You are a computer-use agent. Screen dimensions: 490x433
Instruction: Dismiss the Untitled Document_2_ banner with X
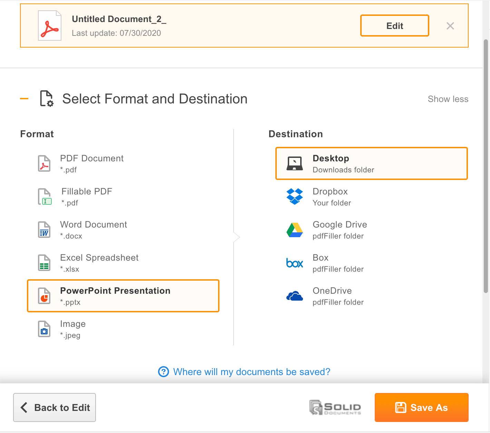(x=450, y=26)
